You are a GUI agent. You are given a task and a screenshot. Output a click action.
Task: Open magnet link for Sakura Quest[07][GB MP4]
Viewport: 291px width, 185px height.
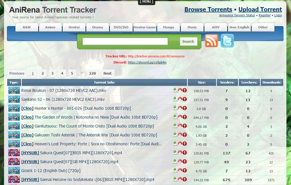180,162
